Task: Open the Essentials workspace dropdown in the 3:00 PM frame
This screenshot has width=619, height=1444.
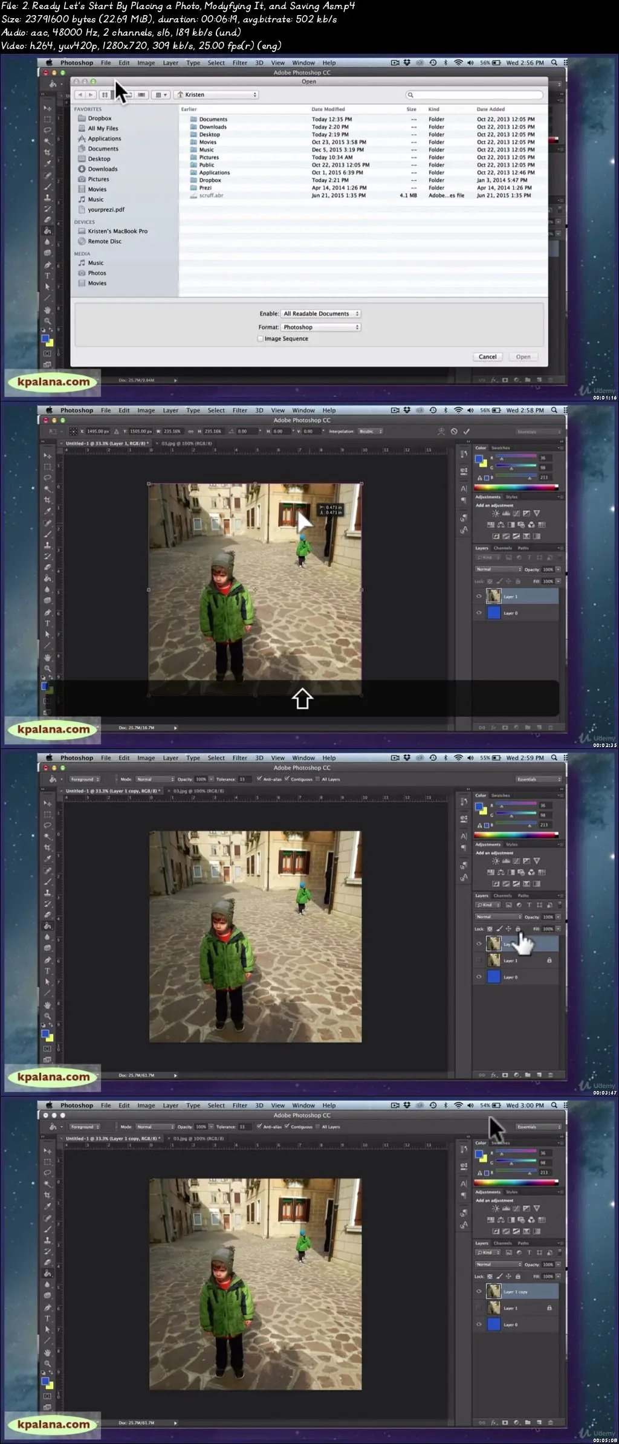Action: coord(539,1127)
